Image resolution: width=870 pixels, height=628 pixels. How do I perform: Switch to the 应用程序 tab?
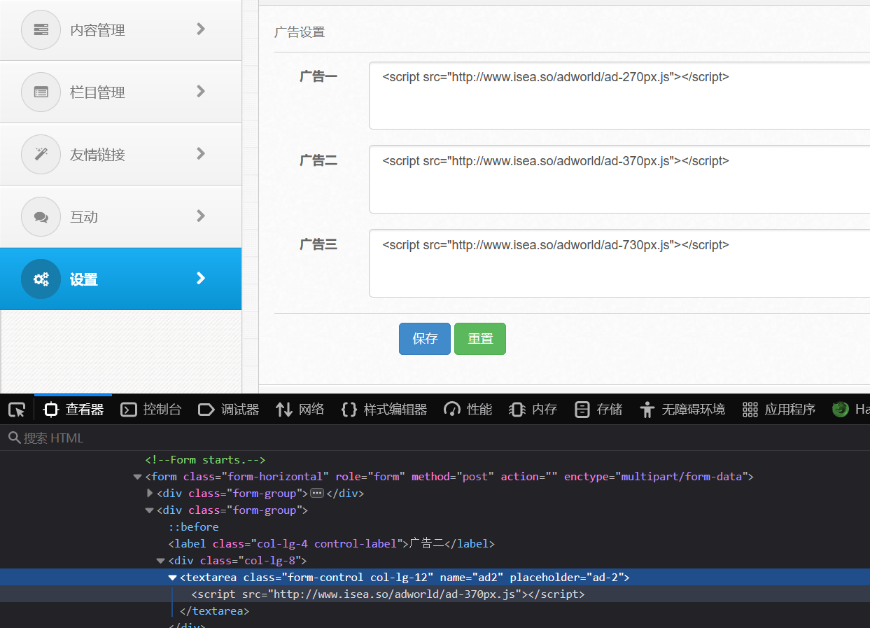click(x=779, y=410)
